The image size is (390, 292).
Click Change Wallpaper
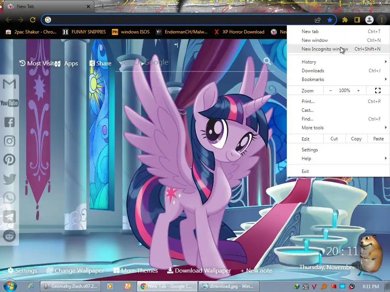point(75,270)
